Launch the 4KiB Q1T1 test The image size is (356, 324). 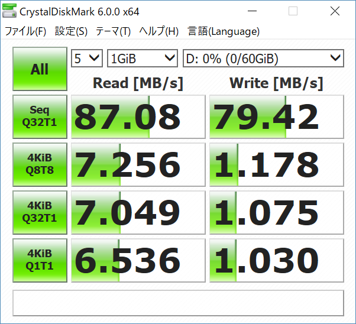[x=40, y=261]
